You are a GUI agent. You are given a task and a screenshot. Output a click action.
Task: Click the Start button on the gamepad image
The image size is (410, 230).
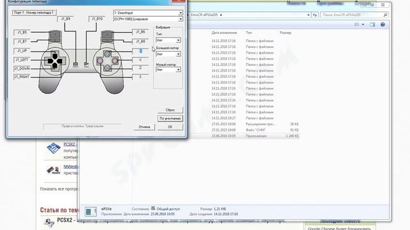click(86, 64)
